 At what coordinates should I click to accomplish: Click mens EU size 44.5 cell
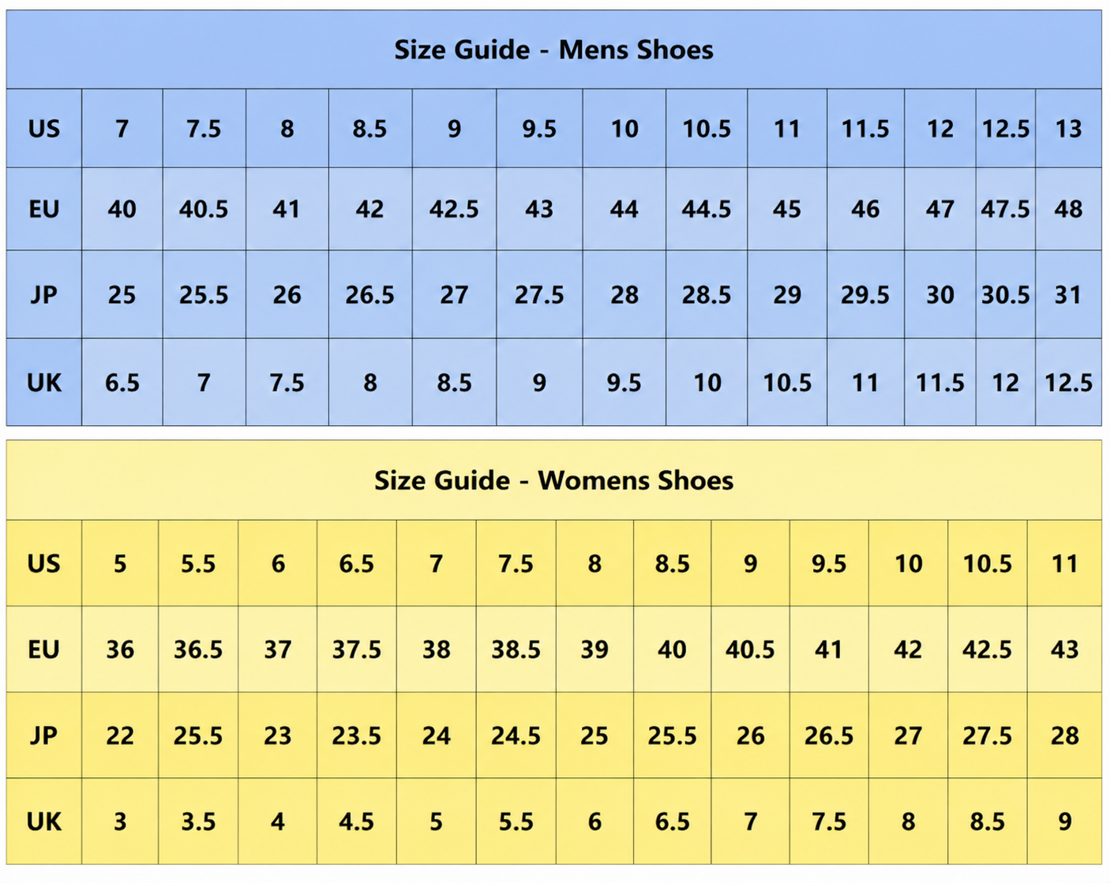pyautogui.click(x=707, y=209)
